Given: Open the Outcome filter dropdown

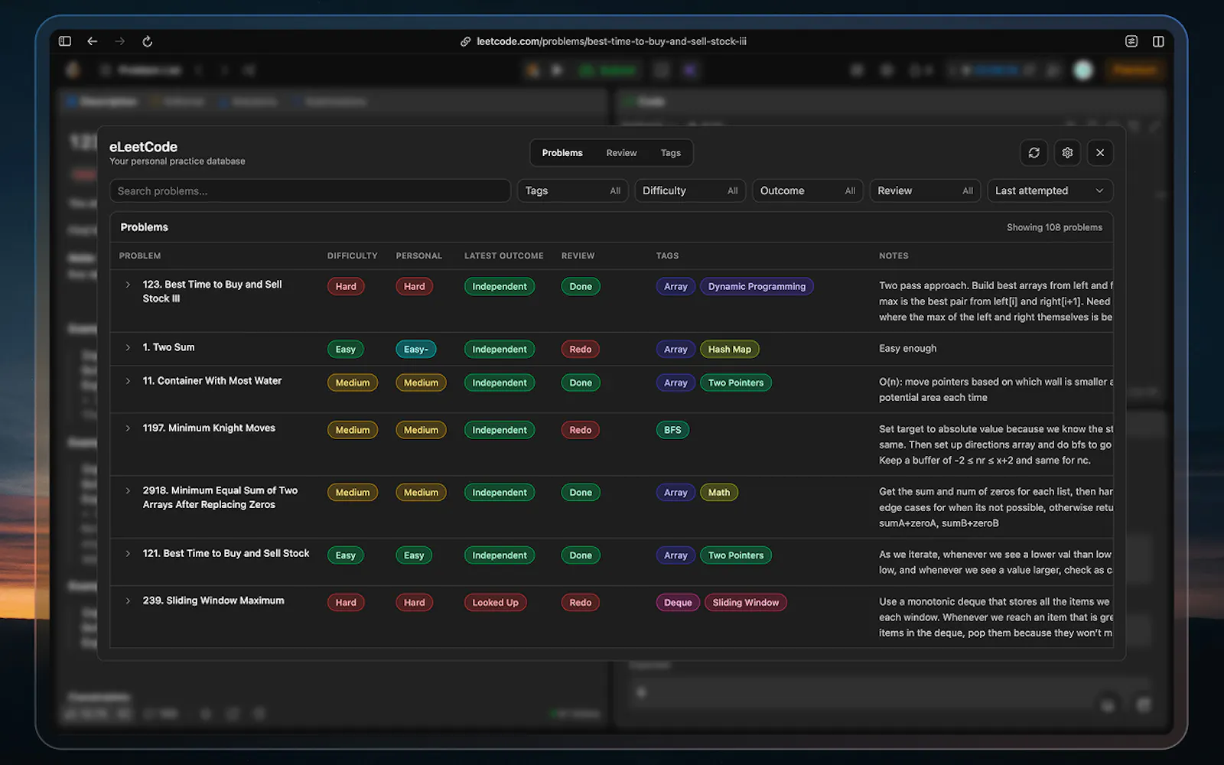Looking at the screenshot, I should pyautogui.click(x=808, y=190).
